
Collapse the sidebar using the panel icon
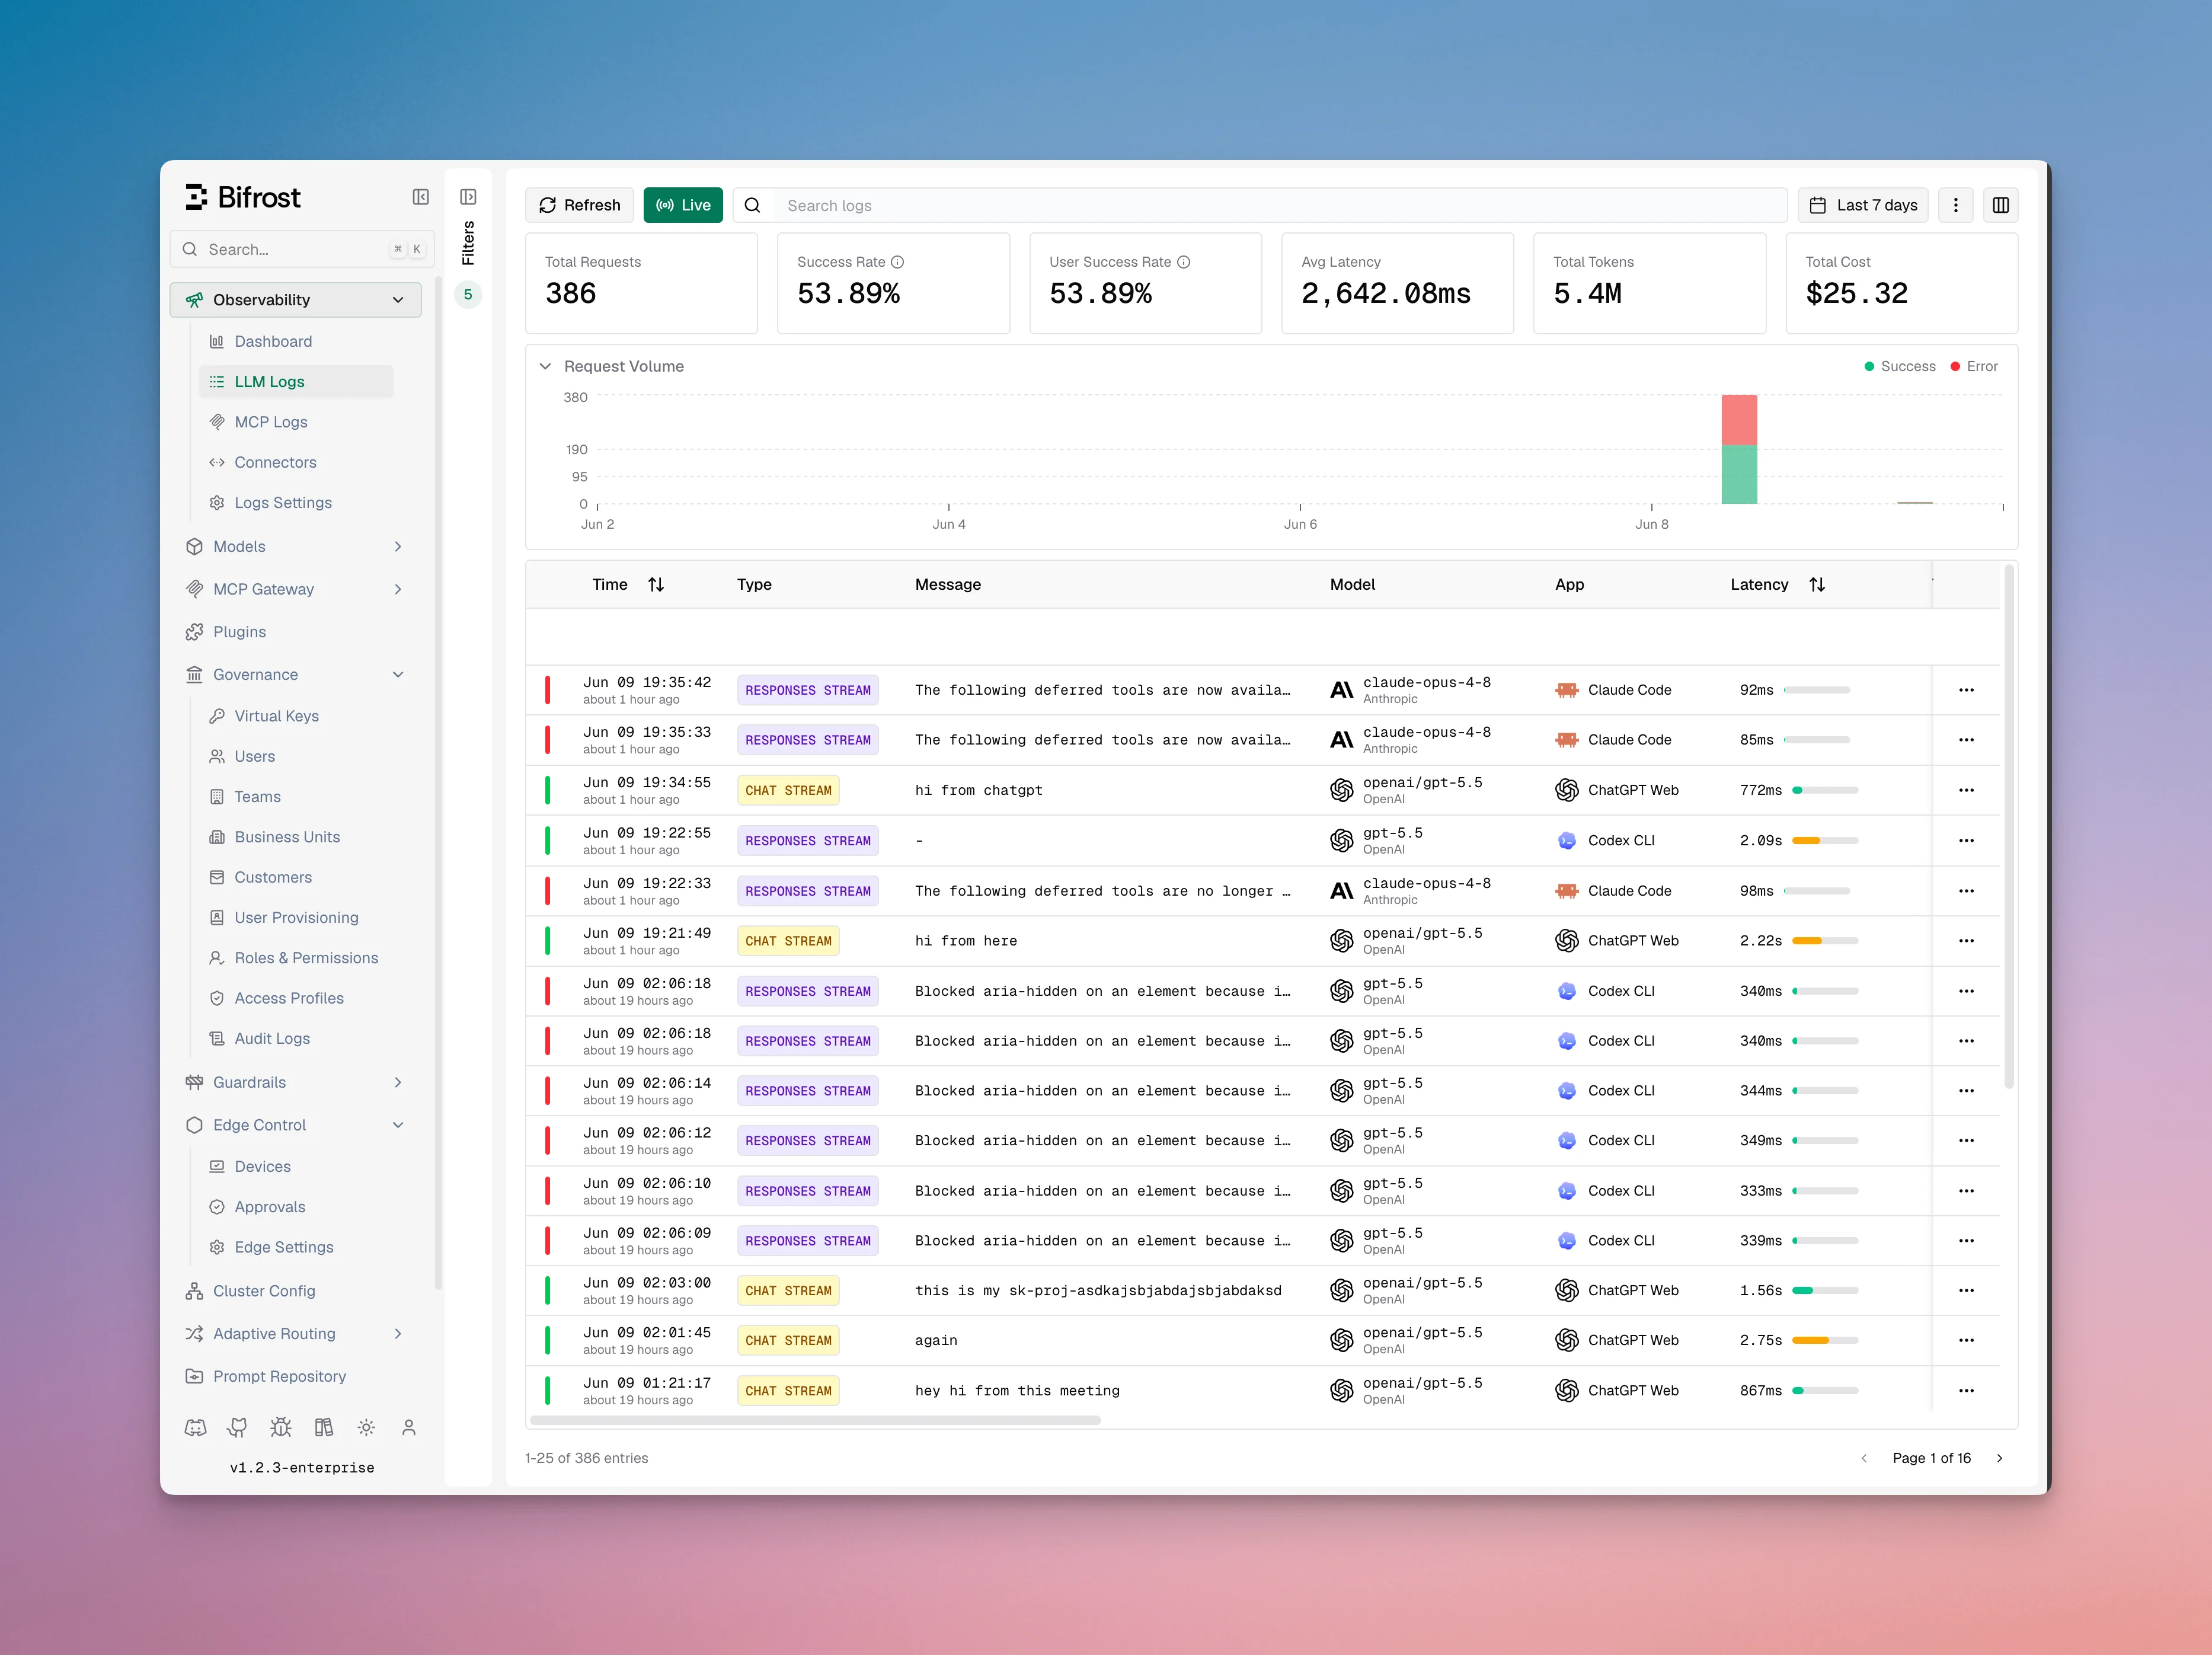(421, 197)
